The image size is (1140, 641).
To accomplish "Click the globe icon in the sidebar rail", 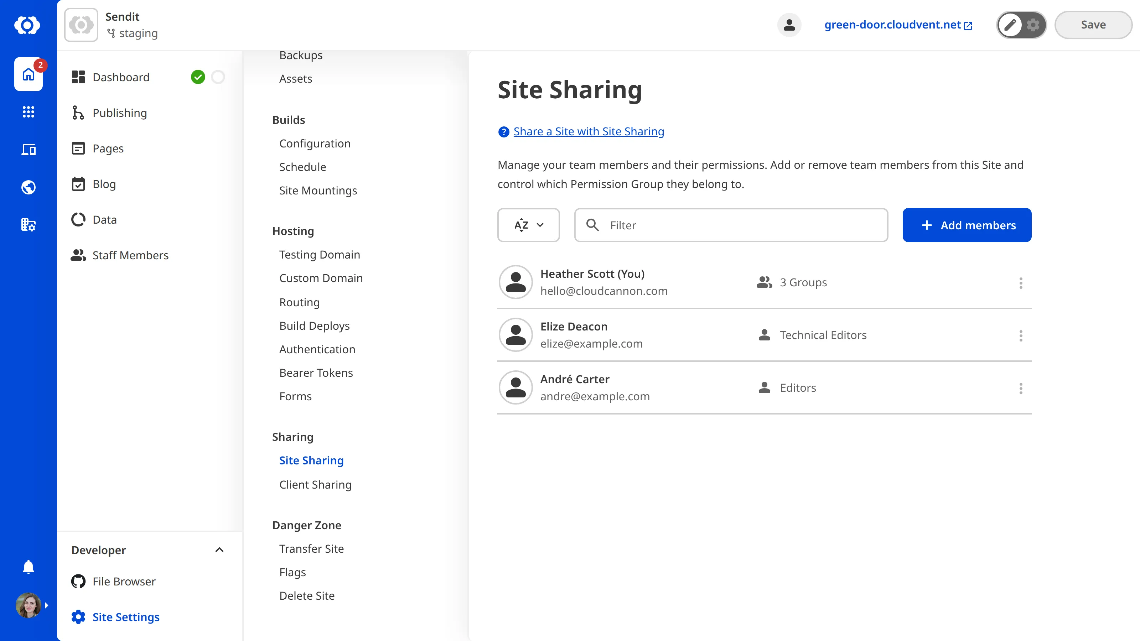I will [x=28, y=187].
